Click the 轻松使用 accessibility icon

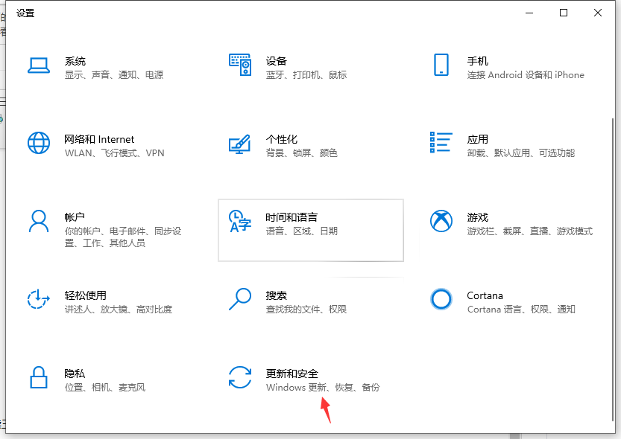coord(39,299)
